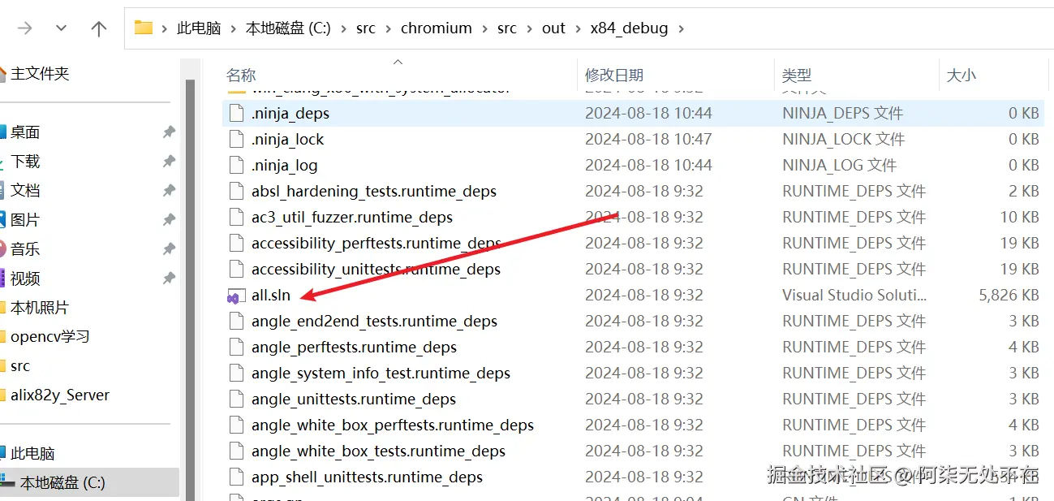Select angle_end2end_tests.runtime_deps file name
The width and height of the screenshot is (1054, 501).
click(x=375, y=322)
